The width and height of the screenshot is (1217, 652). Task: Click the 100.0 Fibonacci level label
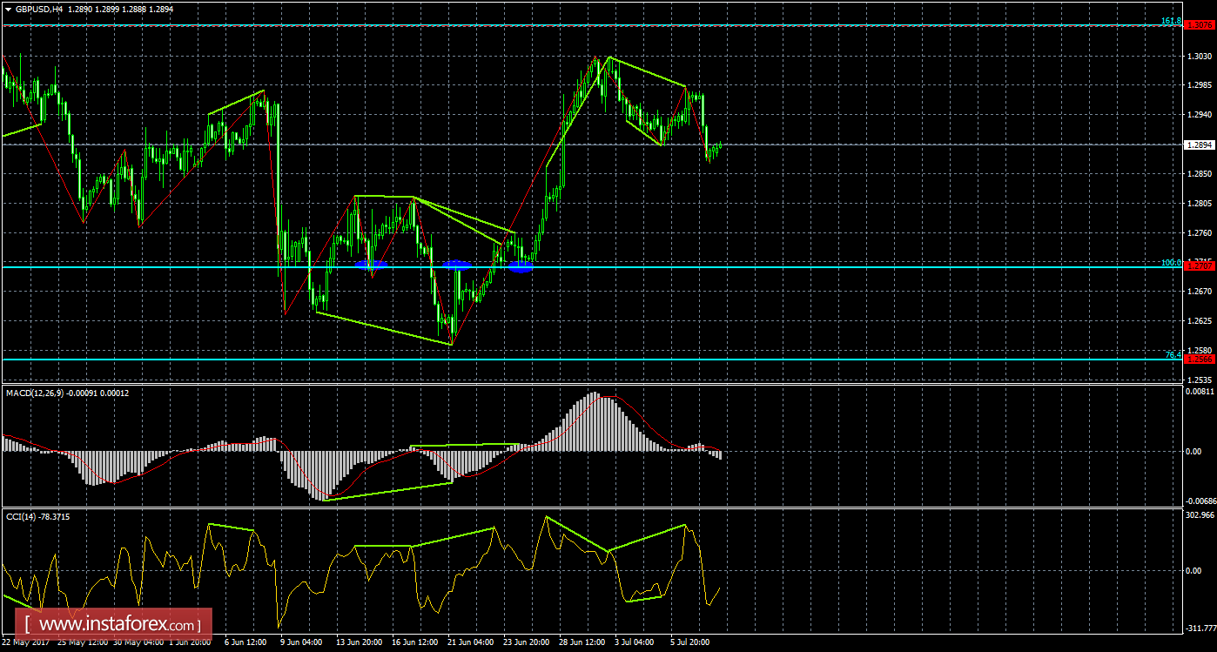(1171, 263)
